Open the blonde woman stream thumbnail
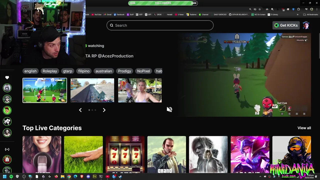The image size is (320, 180). pos(140,90)
